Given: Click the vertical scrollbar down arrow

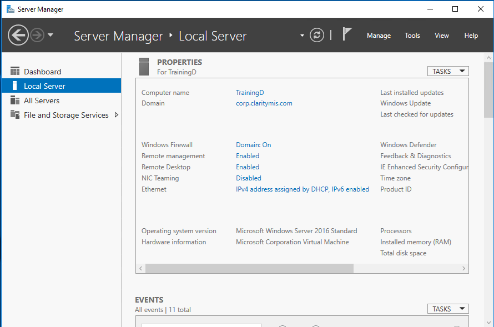Looking at the screenshot, I should [488, 323].
